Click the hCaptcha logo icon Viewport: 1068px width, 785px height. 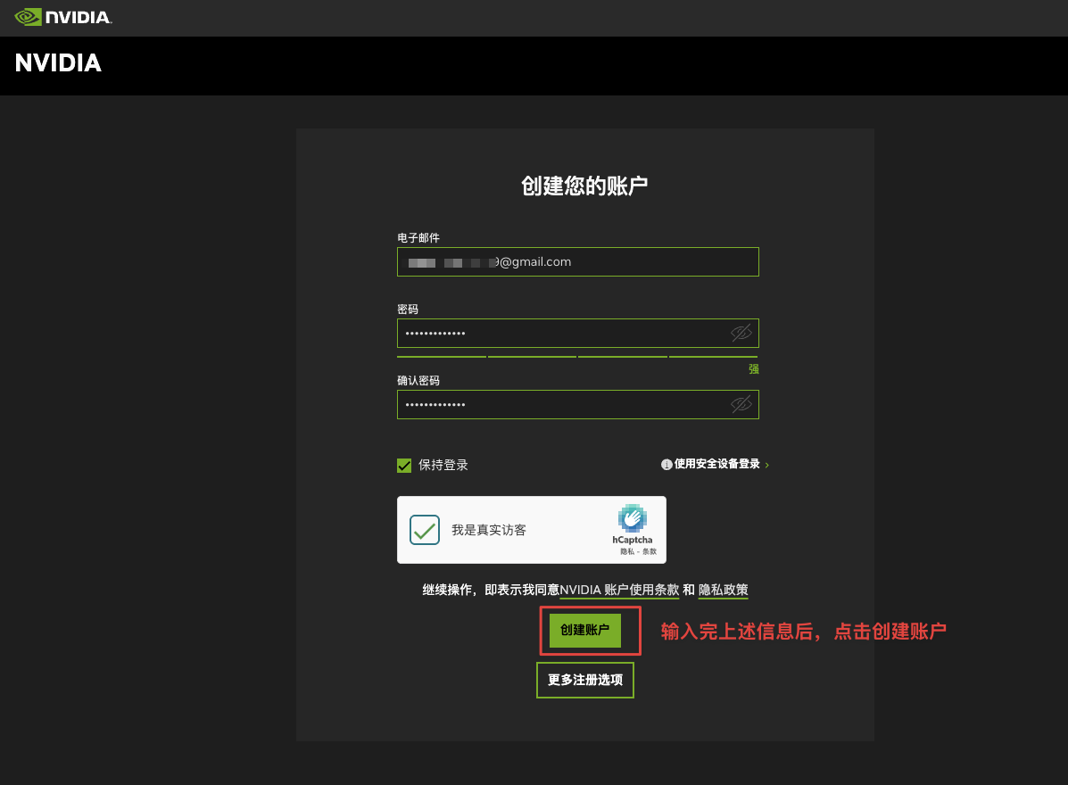(x=632, y=518)
